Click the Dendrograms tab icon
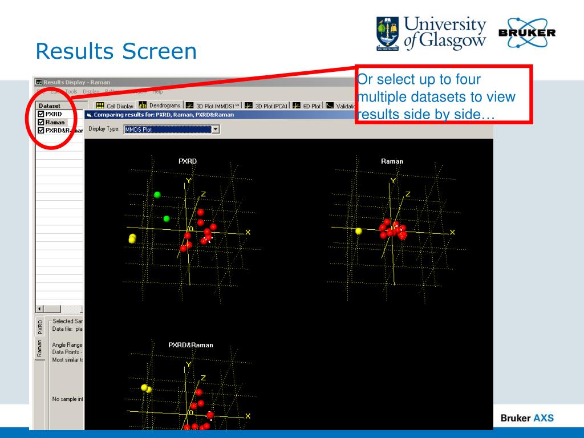The image size is (584, 438). (x=143, y=105)
